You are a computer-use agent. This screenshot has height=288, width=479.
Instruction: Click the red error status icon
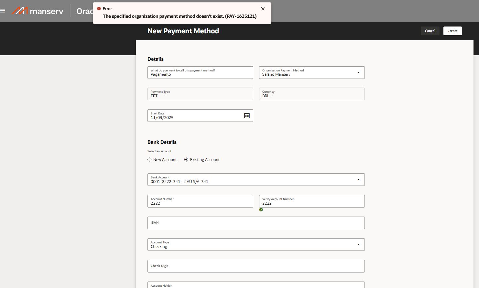(x=99, y=9)
